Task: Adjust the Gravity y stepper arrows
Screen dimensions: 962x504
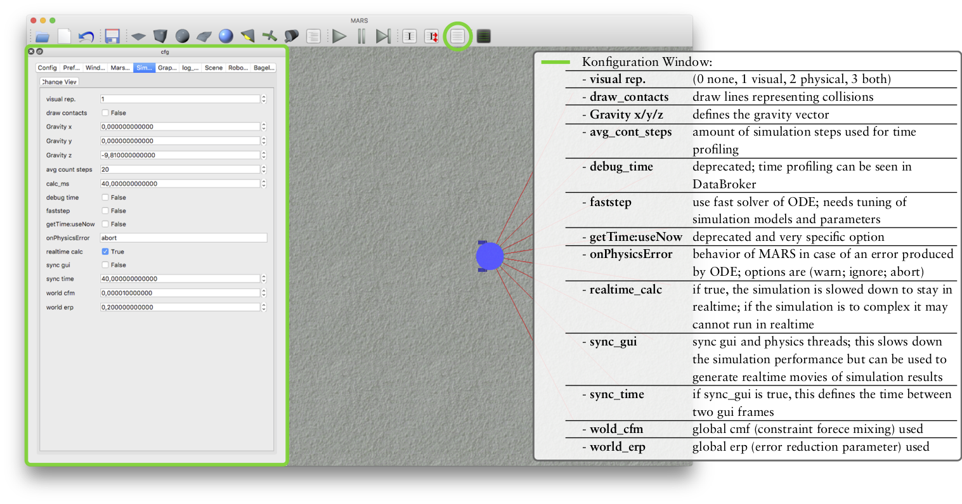Action: tap(264, 141)
